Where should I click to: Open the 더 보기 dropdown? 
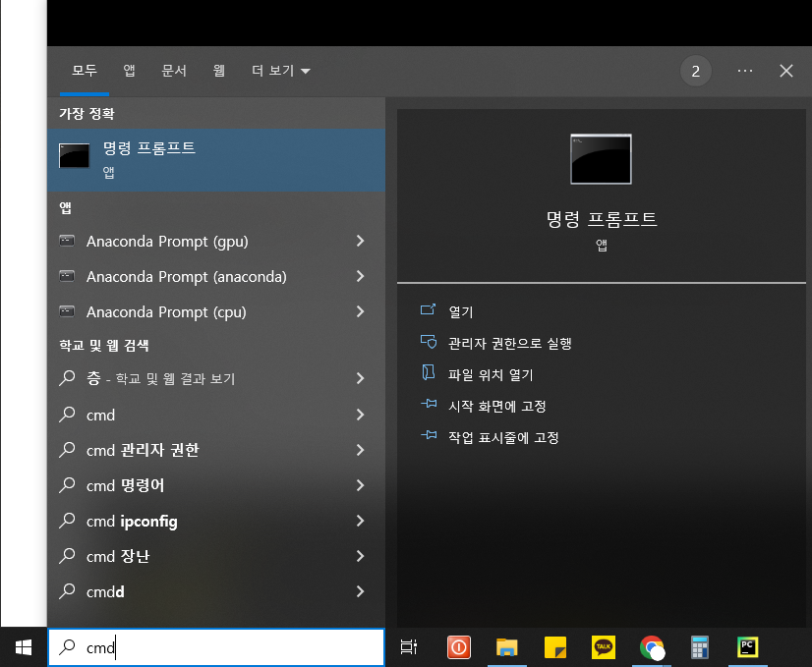[281, 71]
